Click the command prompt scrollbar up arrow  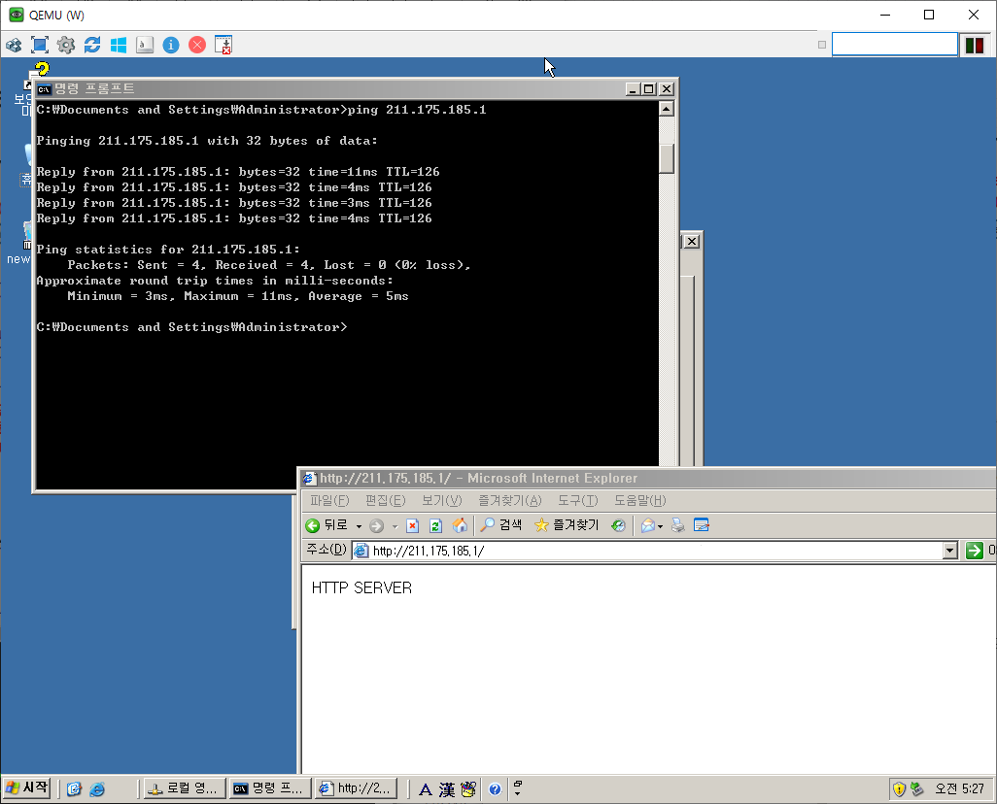[667, 109]
